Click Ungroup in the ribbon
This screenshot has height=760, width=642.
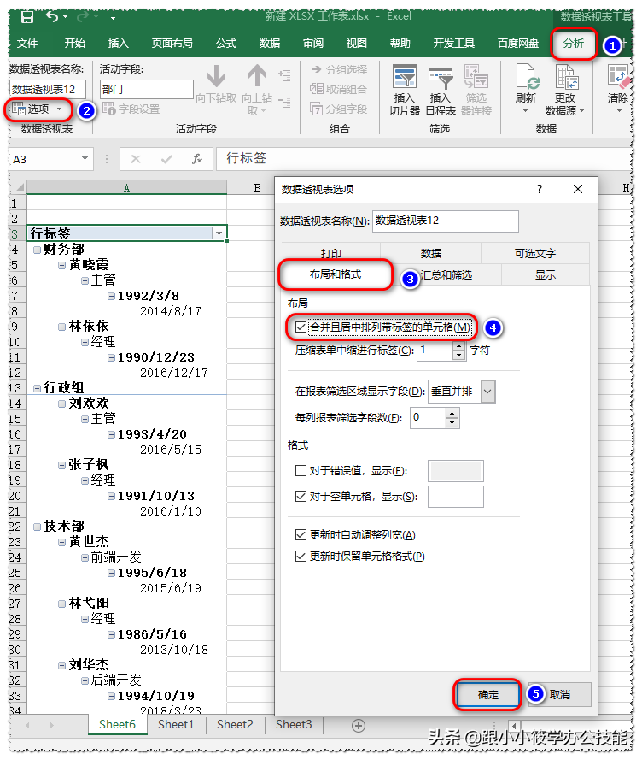pos(338,89)
